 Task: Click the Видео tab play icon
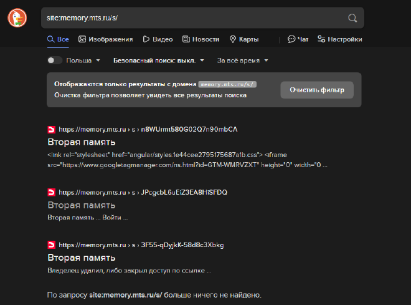pyautogui.click(x=146, y=39)
